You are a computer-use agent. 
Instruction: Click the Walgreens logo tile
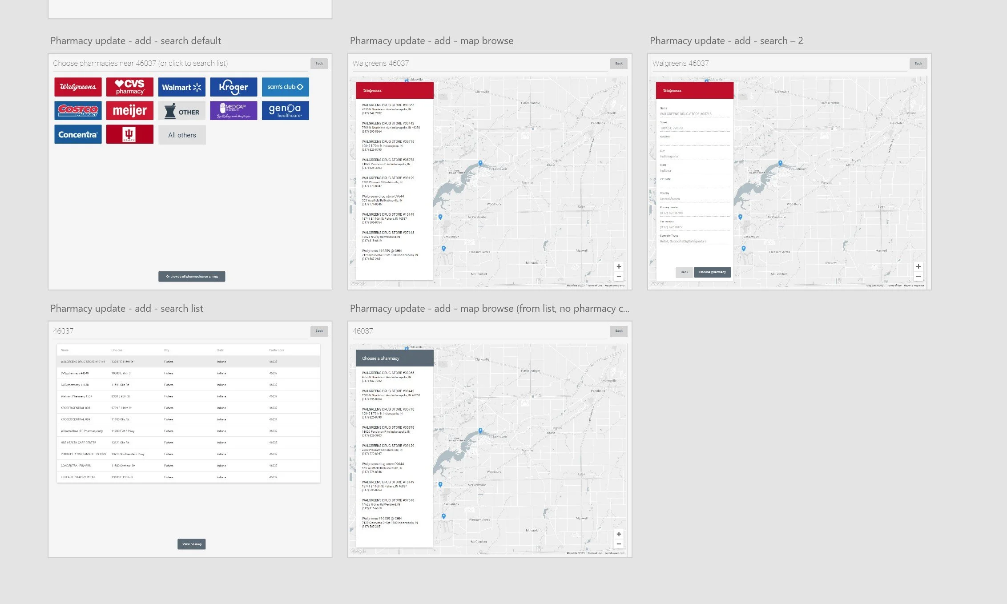78,87
